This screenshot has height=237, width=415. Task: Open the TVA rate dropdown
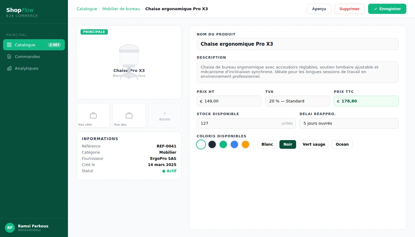coord(298,101)
